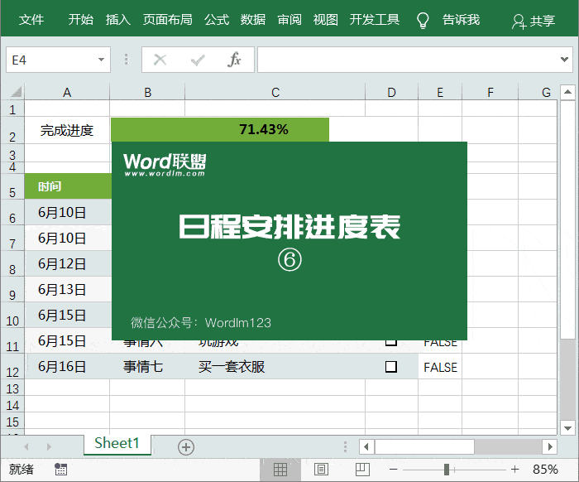The width and height of the screenshot is (579, 482).
Task: Click the 告诉我 search box
Action: (461, 20)
